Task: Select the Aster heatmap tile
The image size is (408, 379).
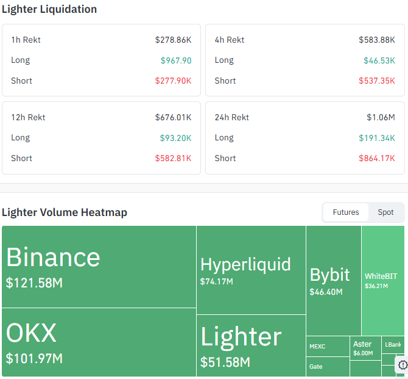Action: (365, 348)
